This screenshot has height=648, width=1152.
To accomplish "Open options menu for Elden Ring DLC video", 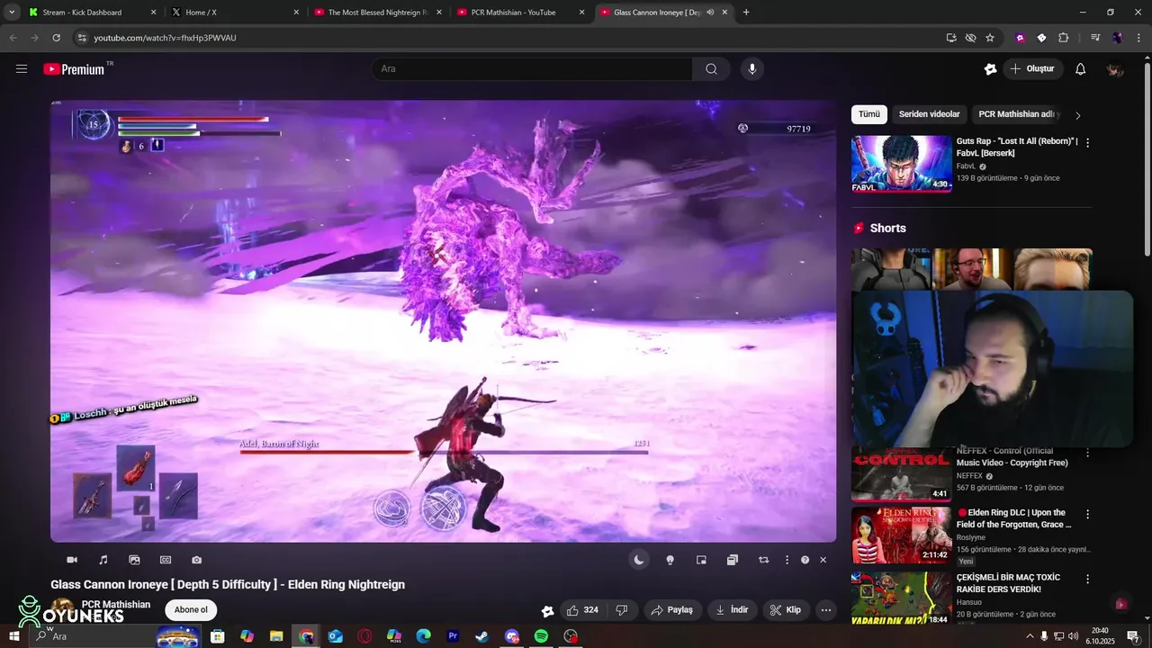I will (x=1087, y=514).
